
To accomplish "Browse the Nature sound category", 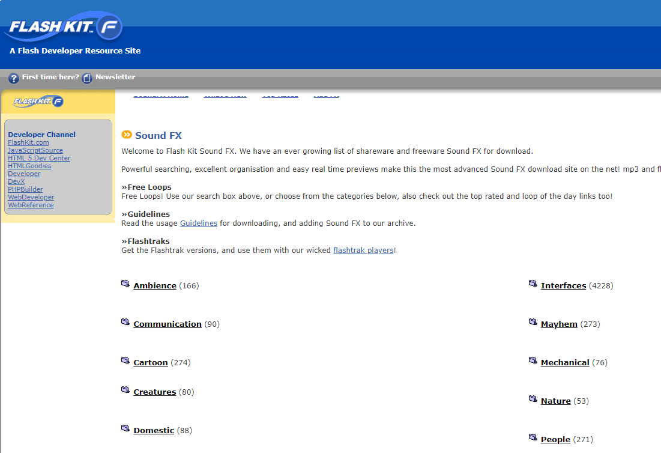I will click(x=555, y=401).
